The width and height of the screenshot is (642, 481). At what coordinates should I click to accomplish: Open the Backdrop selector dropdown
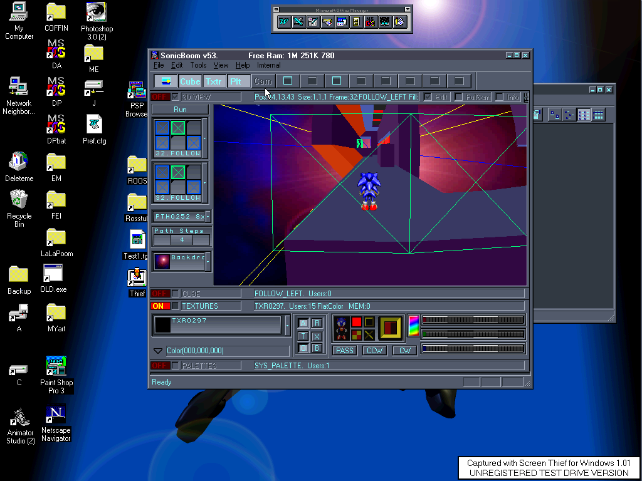pos(208,262)
